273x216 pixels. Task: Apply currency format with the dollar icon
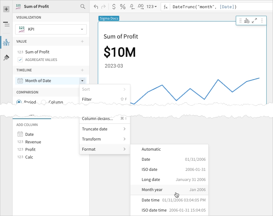[114, 7]
